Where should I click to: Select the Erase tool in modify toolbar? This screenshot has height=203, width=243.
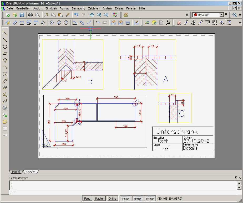179,23
